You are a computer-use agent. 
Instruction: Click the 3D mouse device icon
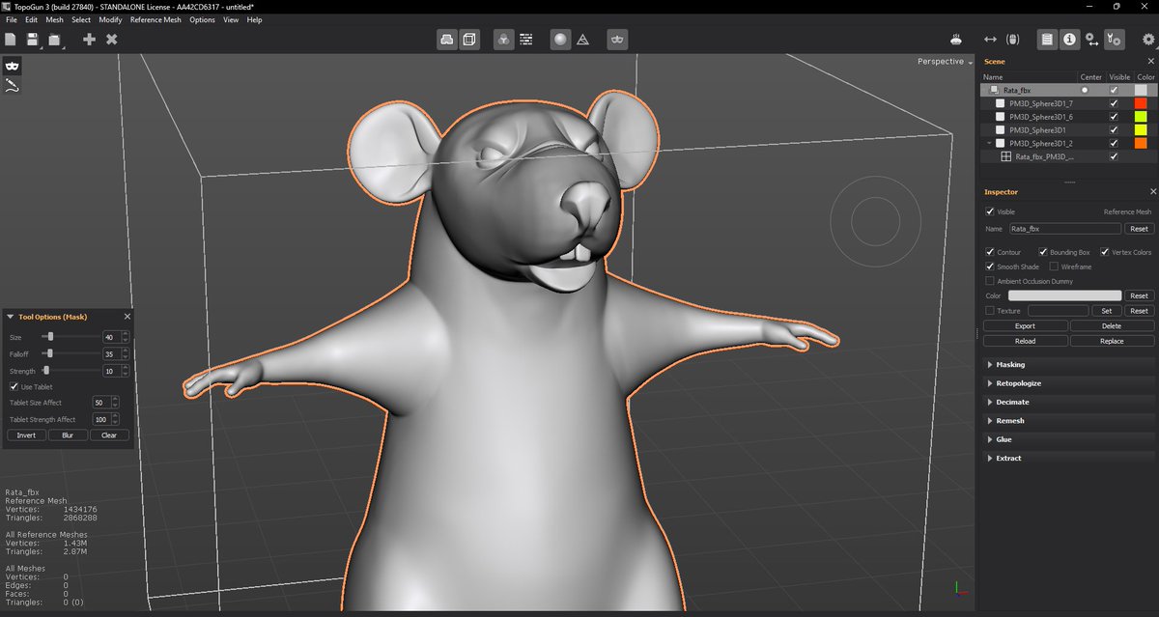click(955, 40)
